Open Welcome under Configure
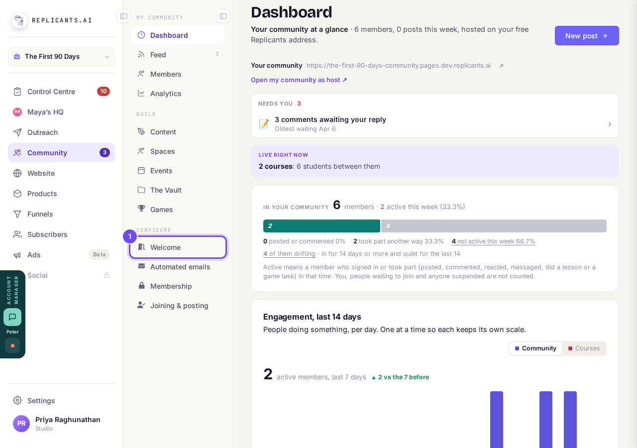The image size is (637, 448). [178, 247]
